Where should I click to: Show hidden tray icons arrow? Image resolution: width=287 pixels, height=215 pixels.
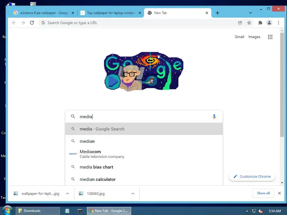pyautogui.click(x=247, y=211)
